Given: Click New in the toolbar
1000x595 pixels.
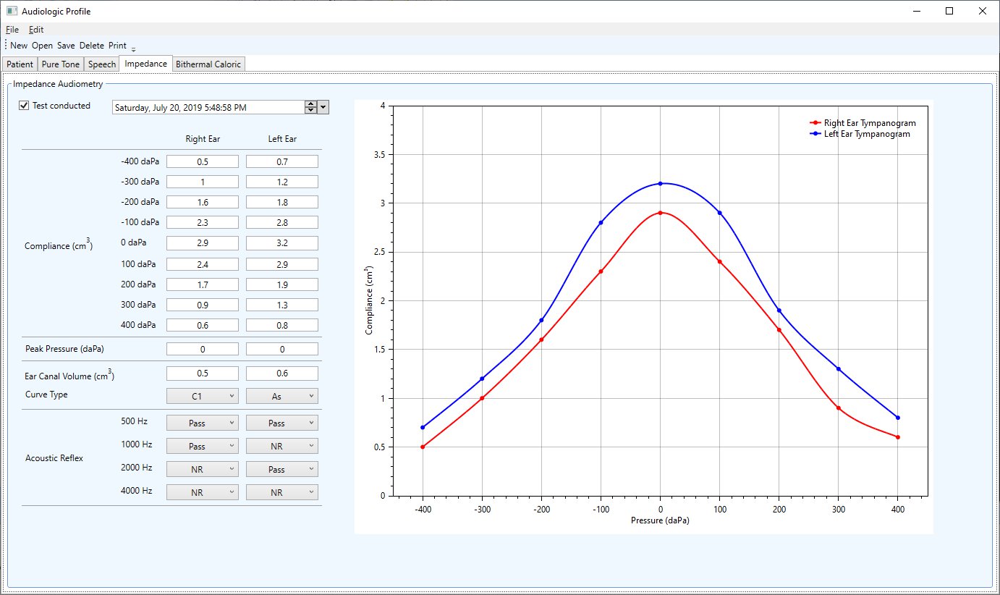Looking at the screenshot, I should (x=19, y=46).
